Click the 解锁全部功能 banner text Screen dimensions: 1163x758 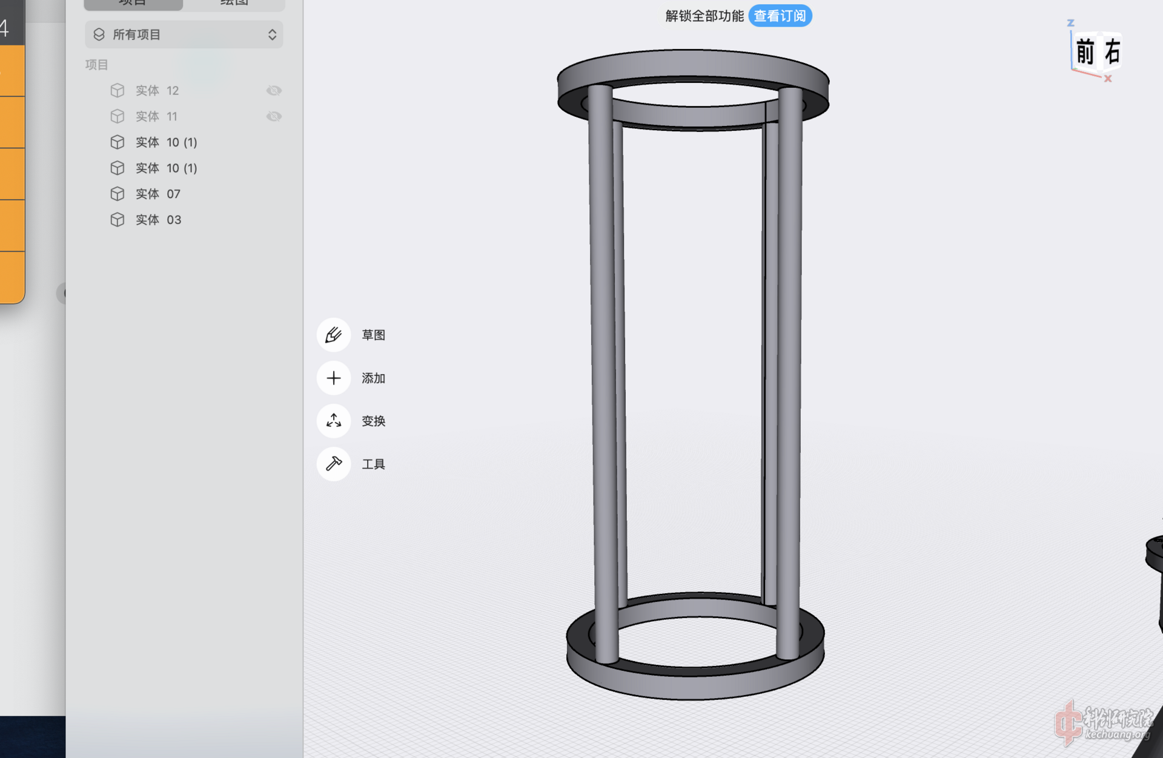pyautogui.click(x=704, y=16)
